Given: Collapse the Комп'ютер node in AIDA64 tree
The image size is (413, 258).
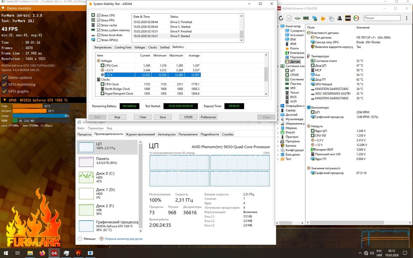Looking at the screenshot, I should pos(278,26).
